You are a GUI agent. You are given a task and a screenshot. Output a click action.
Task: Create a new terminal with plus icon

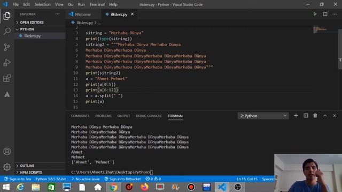296,116
